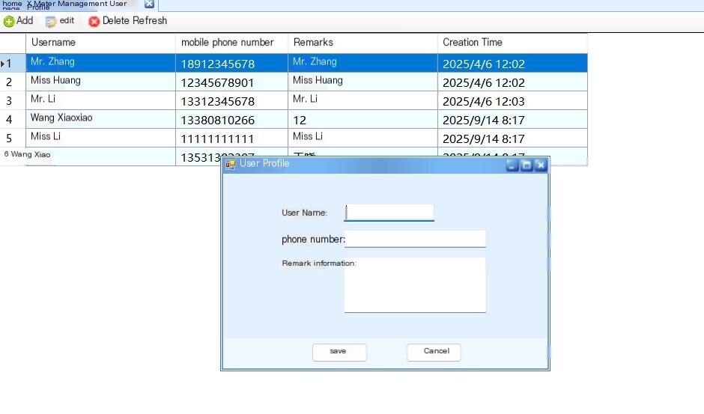
Task: Focus the phone number input field
Action: click(x=415, y=239)
